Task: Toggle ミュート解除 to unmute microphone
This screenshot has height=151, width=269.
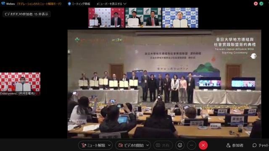Action: (x=94, y=146)
